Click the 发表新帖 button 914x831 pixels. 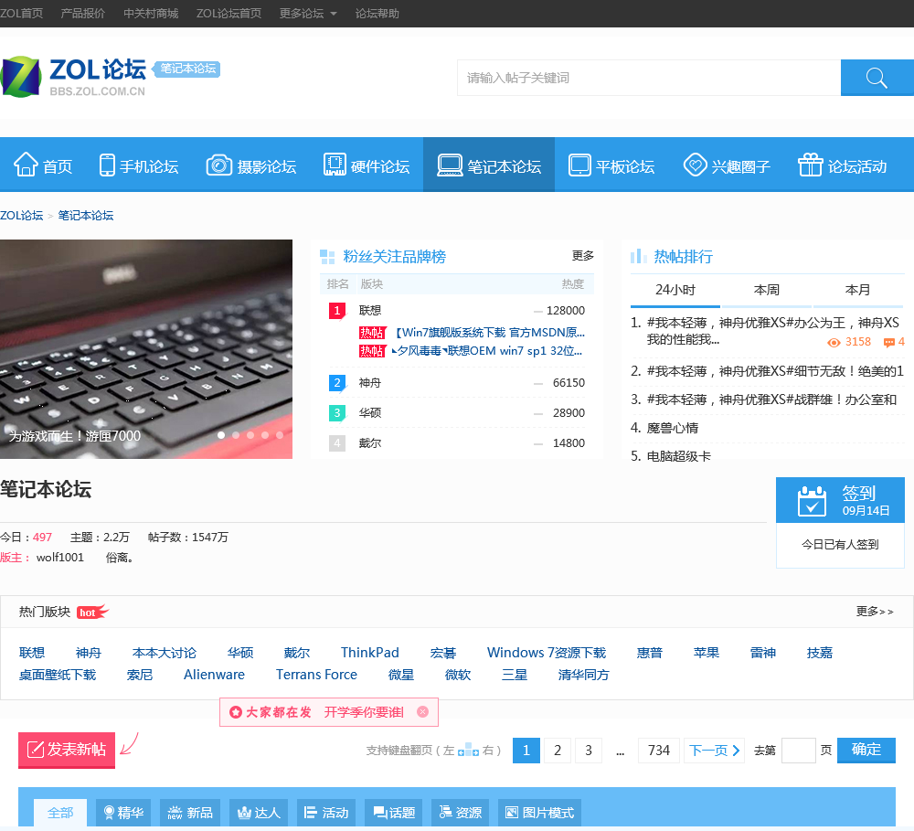pyautogui.click(x=67, y=750)
